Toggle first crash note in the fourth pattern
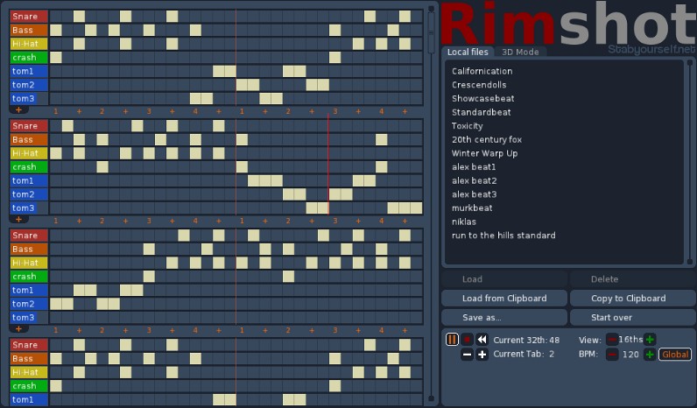The height and width of the screenshot is (408, 697). coord(56,386)
